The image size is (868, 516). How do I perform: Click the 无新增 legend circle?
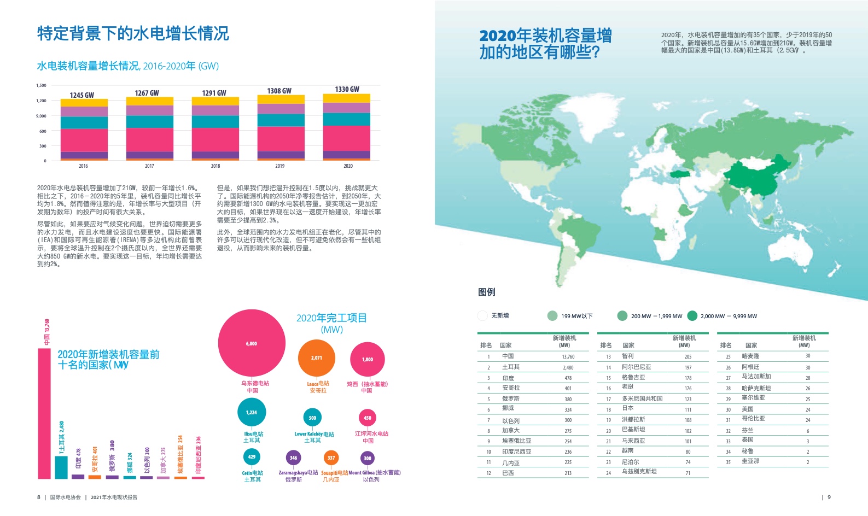482,315
